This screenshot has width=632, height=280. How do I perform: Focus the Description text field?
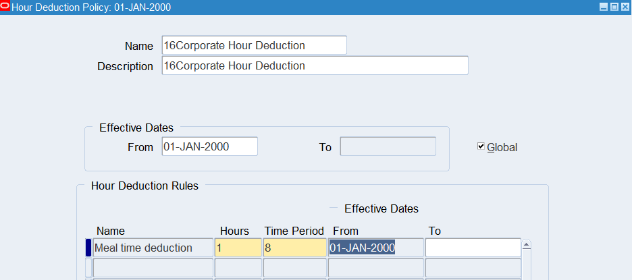point(315,65)
